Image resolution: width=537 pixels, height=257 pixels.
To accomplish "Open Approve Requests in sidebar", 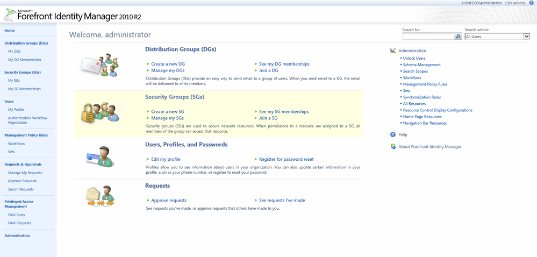I will 22,181.
